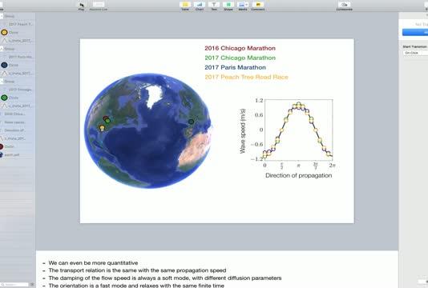
Task: Click the '2017 Paris Marathon' legend text
Action: (x=235, y=67)
